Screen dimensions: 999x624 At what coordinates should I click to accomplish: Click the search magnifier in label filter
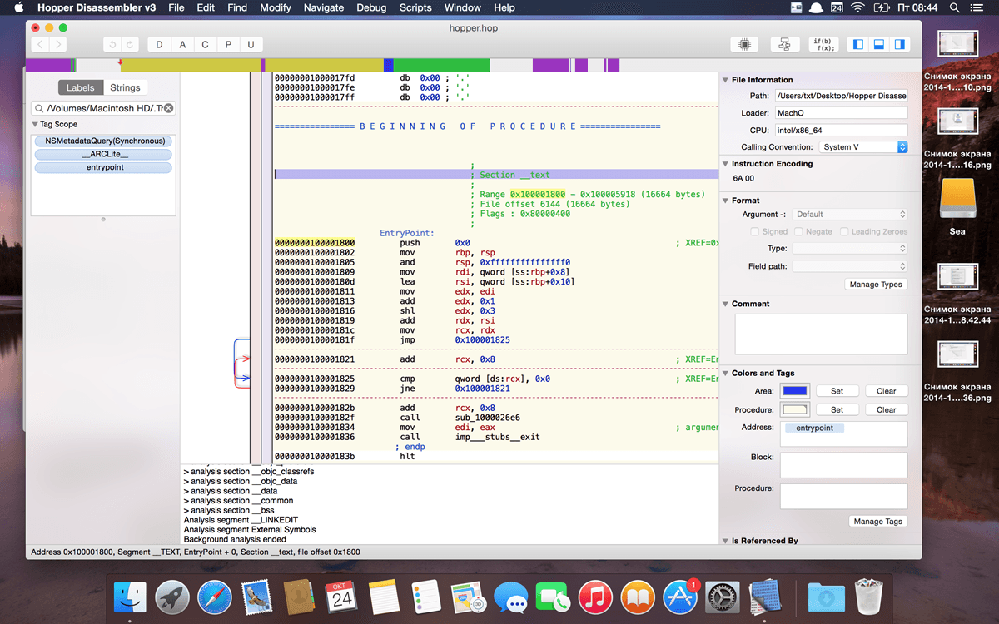[40, 108]
